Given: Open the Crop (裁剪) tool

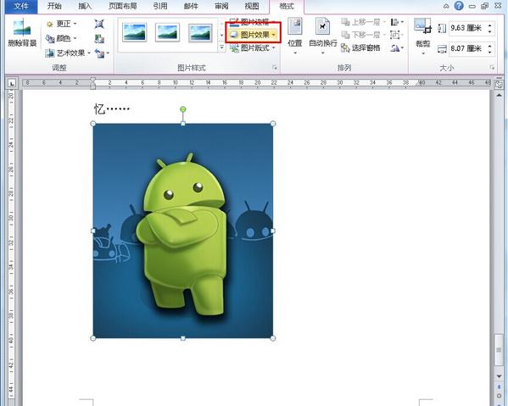Looking at the screenshot, I should tap(423, 36).
